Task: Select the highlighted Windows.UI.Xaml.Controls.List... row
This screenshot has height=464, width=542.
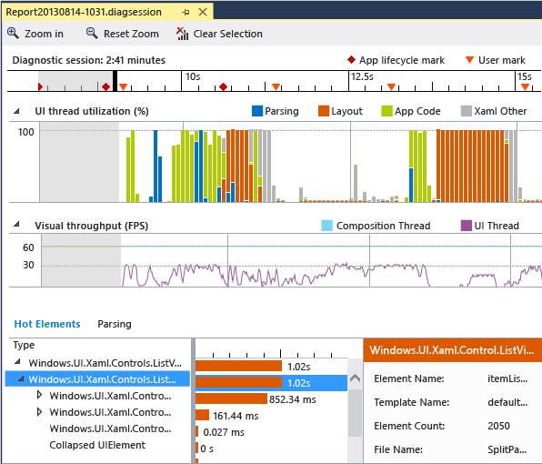Action: pyautogui.click(x=97, y=379)
